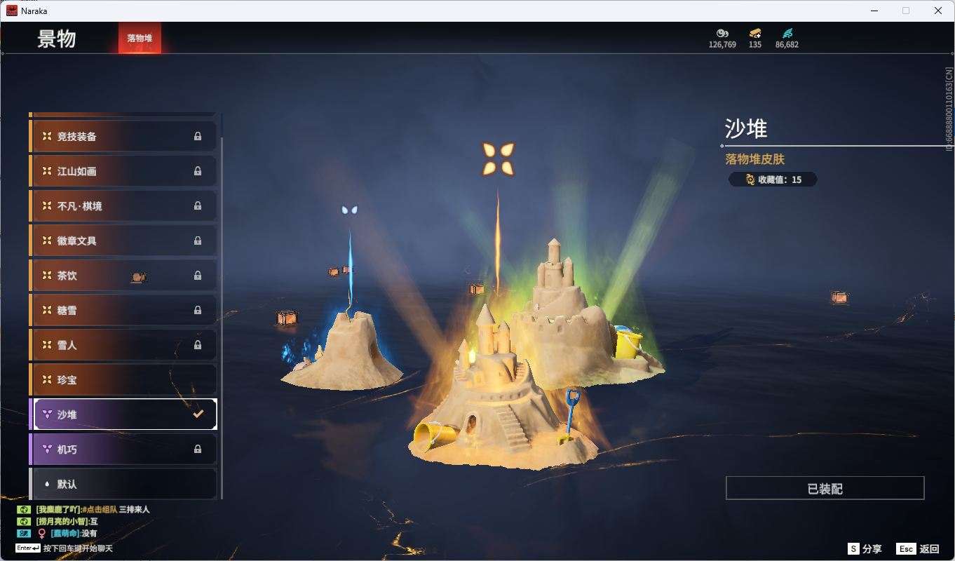Click the small left sand pile preview
The image size is (955, 561).
[x=342, y=351]
